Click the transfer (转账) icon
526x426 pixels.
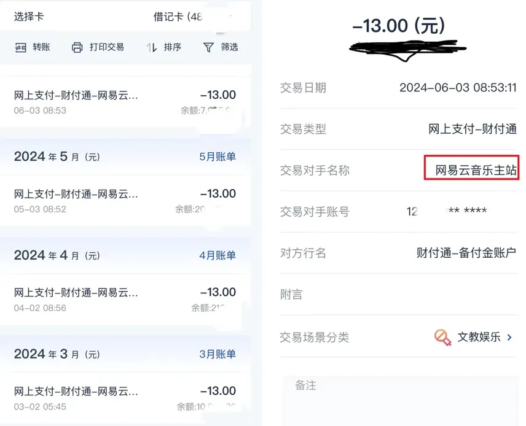(21, 47)
